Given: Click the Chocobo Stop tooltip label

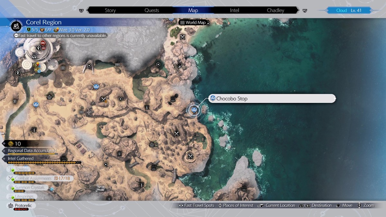Looking at the screenshot, I should [272, 99].
